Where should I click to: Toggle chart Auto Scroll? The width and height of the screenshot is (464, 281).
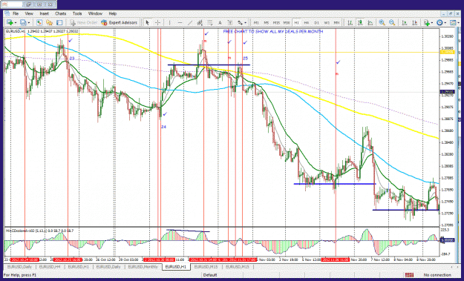405,22
